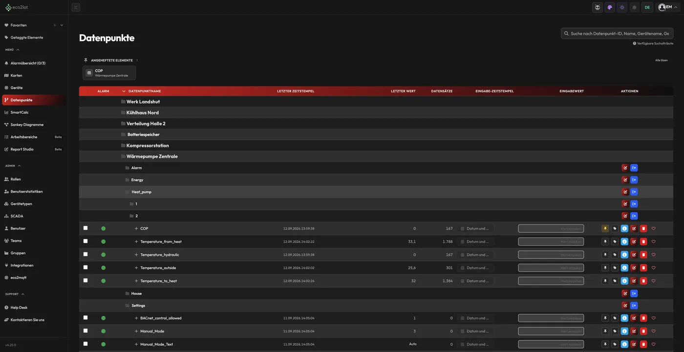Collapse the Wärmepumpe Zentrale folder
The width and height of the screenshot is (684, 352).
click(x=149, y=156)
